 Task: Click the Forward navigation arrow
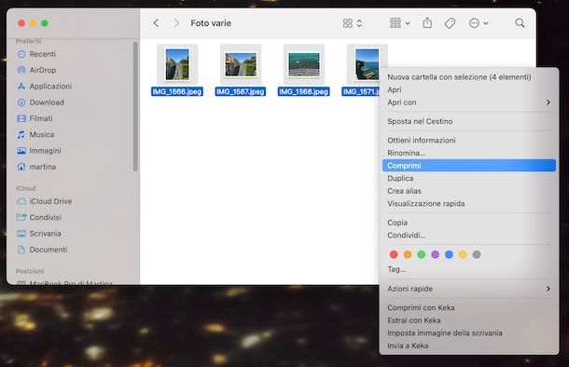tap(176, 23)
